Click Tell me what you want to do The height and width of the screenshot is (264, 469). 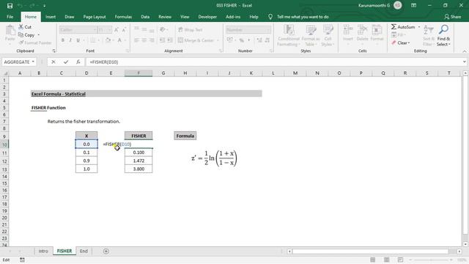[x=303, y=17]
